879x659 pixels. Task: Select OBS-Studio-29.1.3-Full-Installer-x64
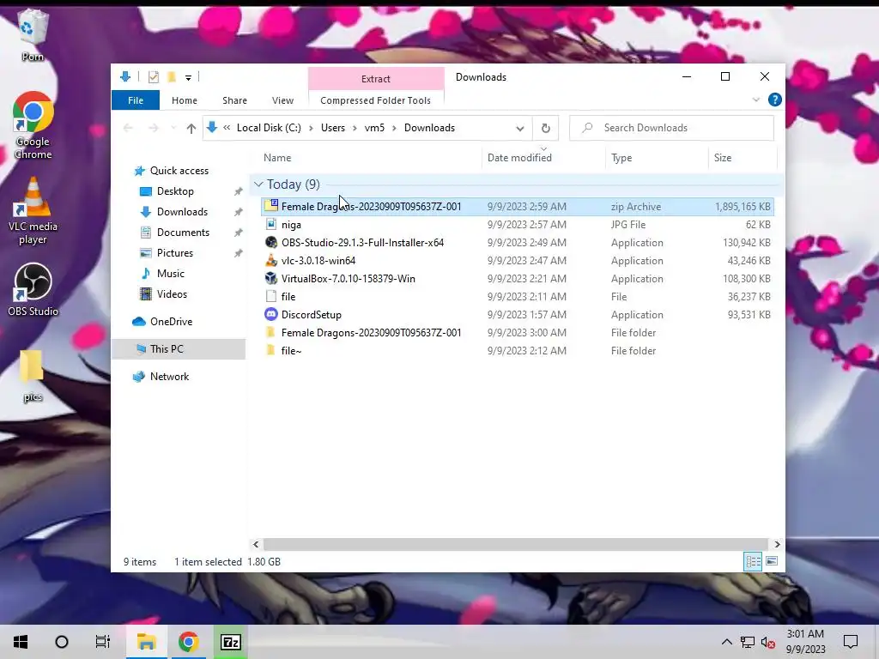(x=517, y=243)
